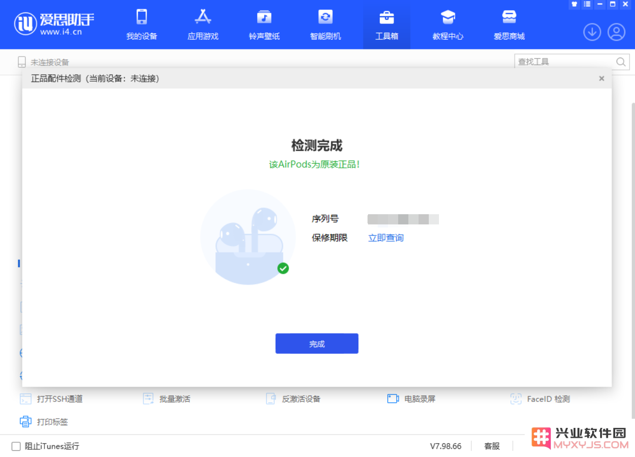Click the blurred serial number value

point(403,219)
